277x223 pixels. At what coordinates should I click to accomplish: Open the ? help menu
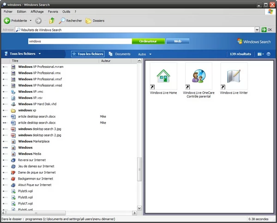75,12
